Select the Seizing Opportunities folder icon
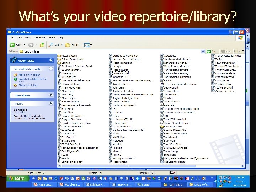 [x=59, y=59]
